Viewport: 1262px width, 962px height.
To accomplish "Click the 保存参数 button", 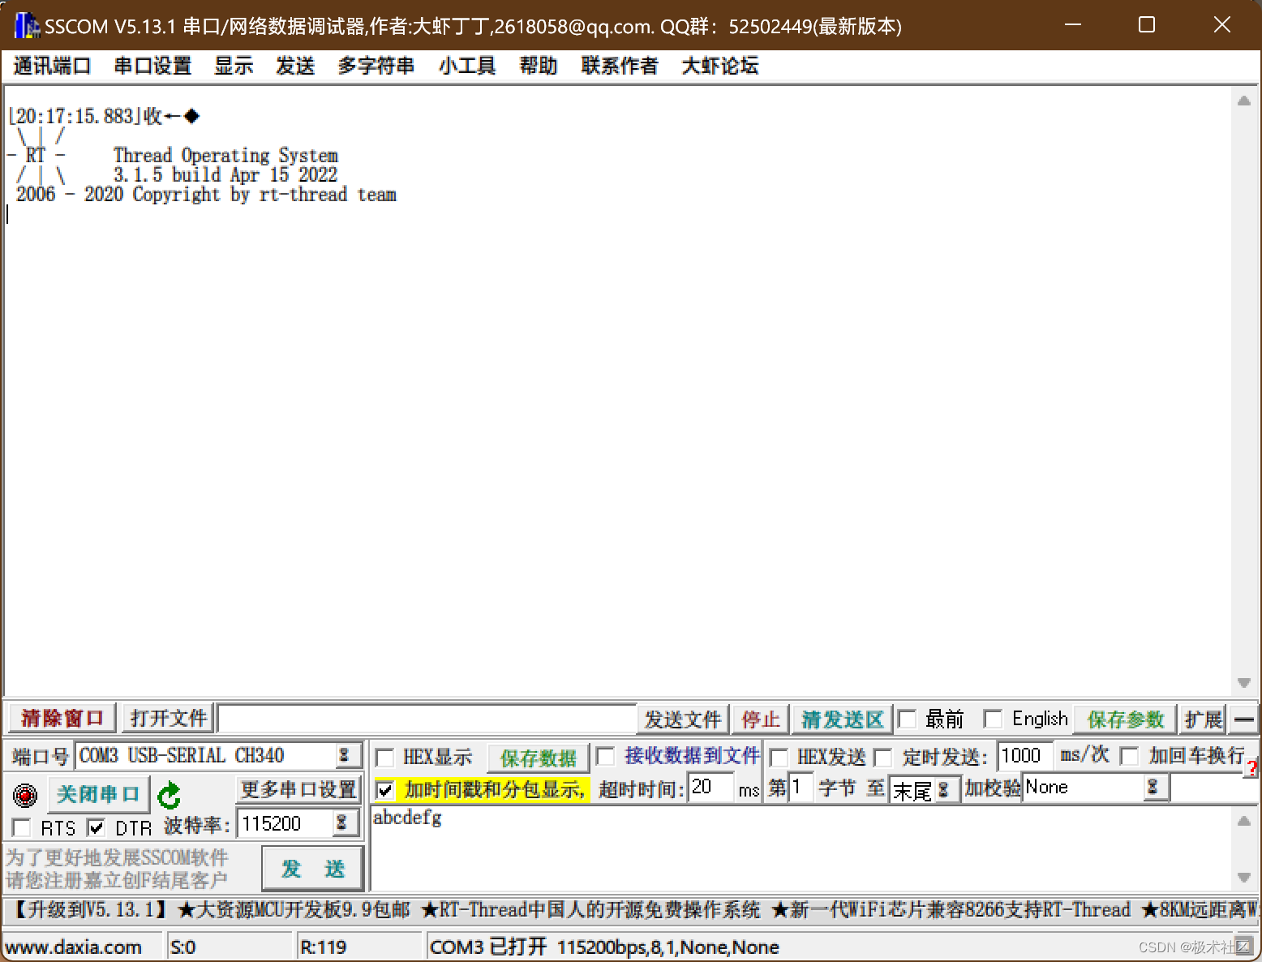I will [1125, 719].
